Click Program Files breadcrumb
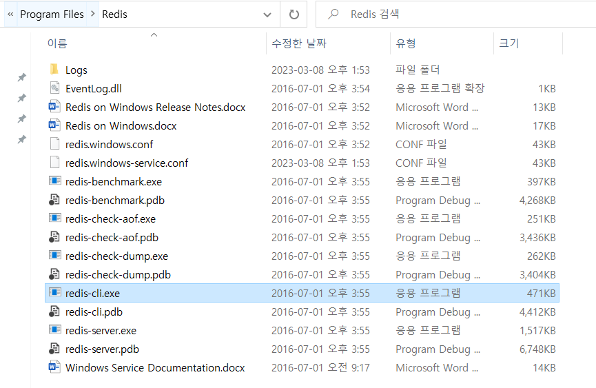Image resolution: width=596 pixels, height=388 pixels. coord(52,14)
